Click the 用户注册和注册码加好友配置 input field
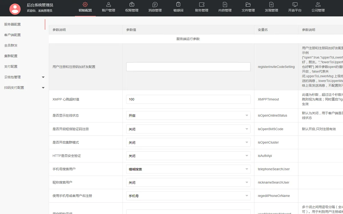The image size is (343, 214). (x=188, y=67)
